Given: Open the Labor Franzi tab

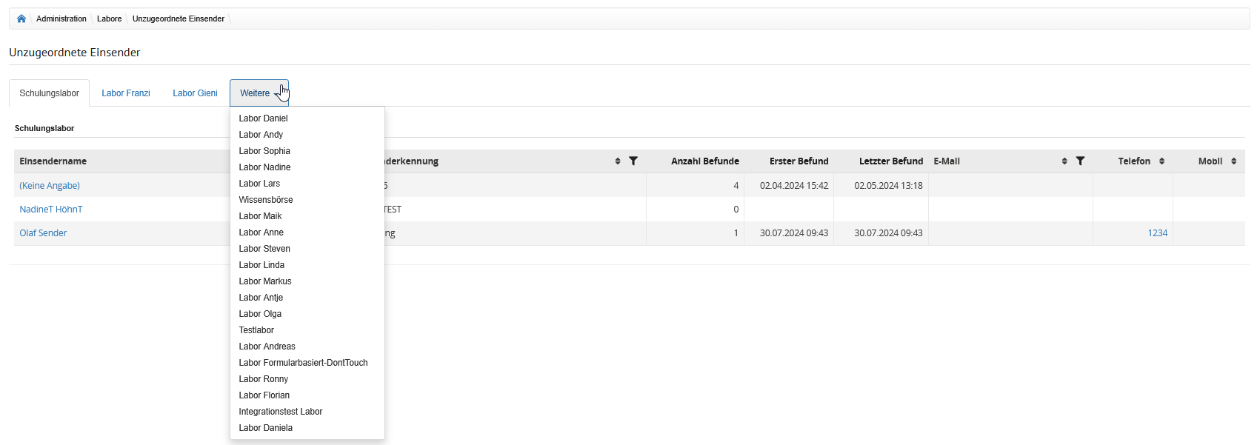Looking at the screenshot, I should [126, 93].
